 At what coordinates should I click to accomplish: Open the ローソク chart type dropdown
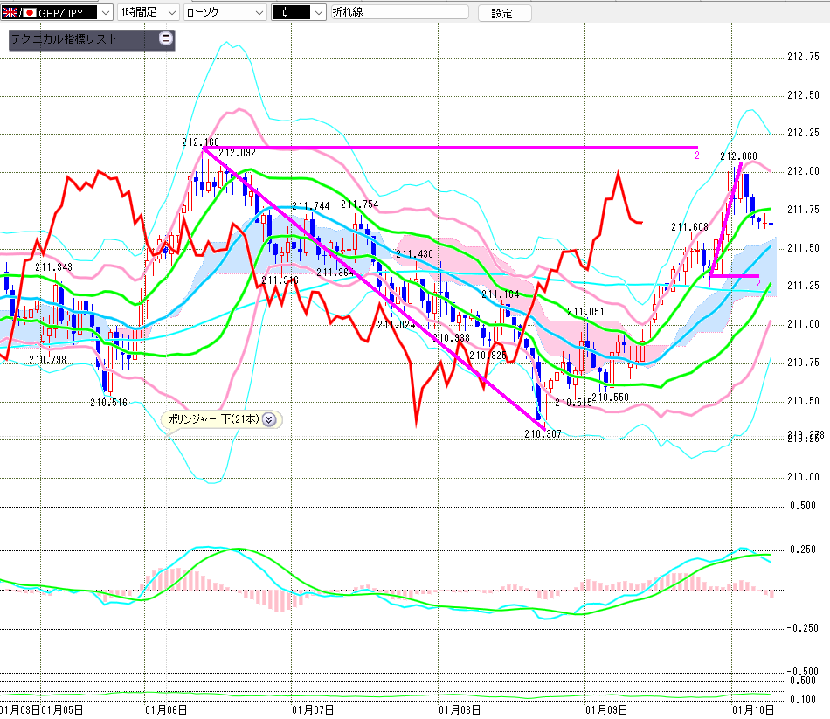click(259, 13)
